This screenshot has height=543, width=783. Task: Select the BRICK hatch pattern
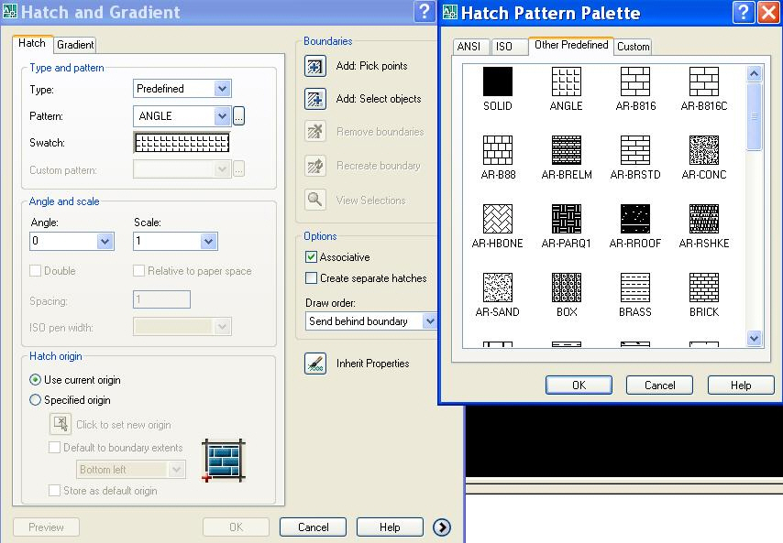703,288
